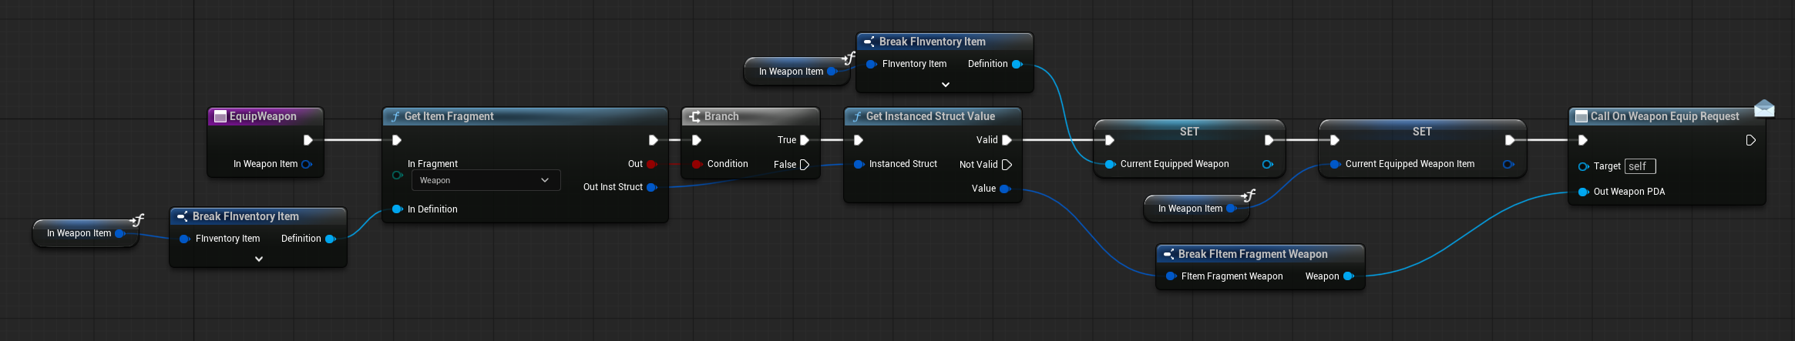Click the Valid exec output pin
This screenshot has height=341, width=1795.
tap(1007, 140)
